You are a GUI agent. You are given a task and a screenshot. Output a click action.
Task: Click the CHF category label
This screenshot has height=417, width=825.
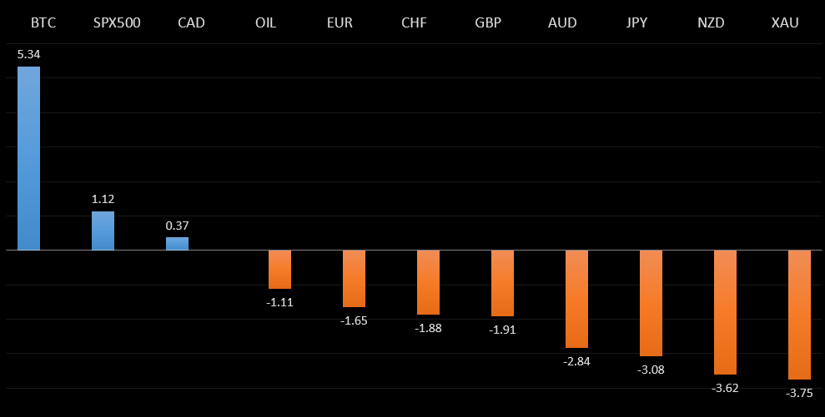pos(414,22)
